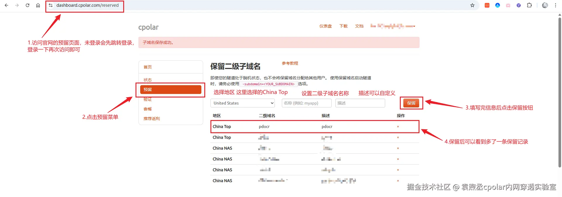
Task: Click address bar URL dashboard.cpolar.com/reserved
Action: point(88,5)
